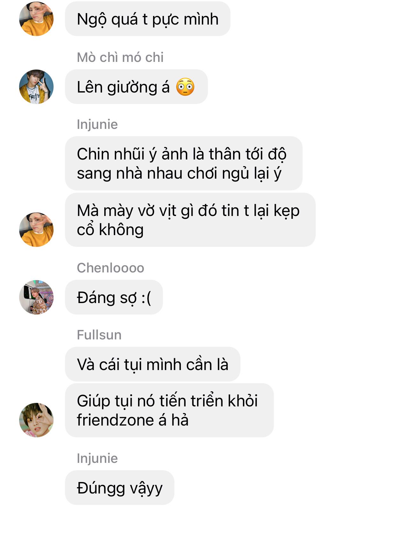396x534 pixels.
Task: Open Chenloooo's profile avatar
Action: click(36, 297)
